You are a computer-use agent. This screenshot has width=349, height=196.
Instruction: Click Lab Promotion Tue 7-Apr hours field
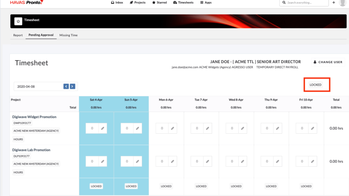(x=197, y=161)
